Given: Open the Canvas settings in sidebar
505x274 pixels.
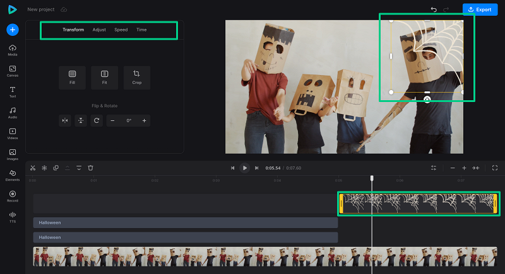Looking at the screenshot, I should click(13, 71).
